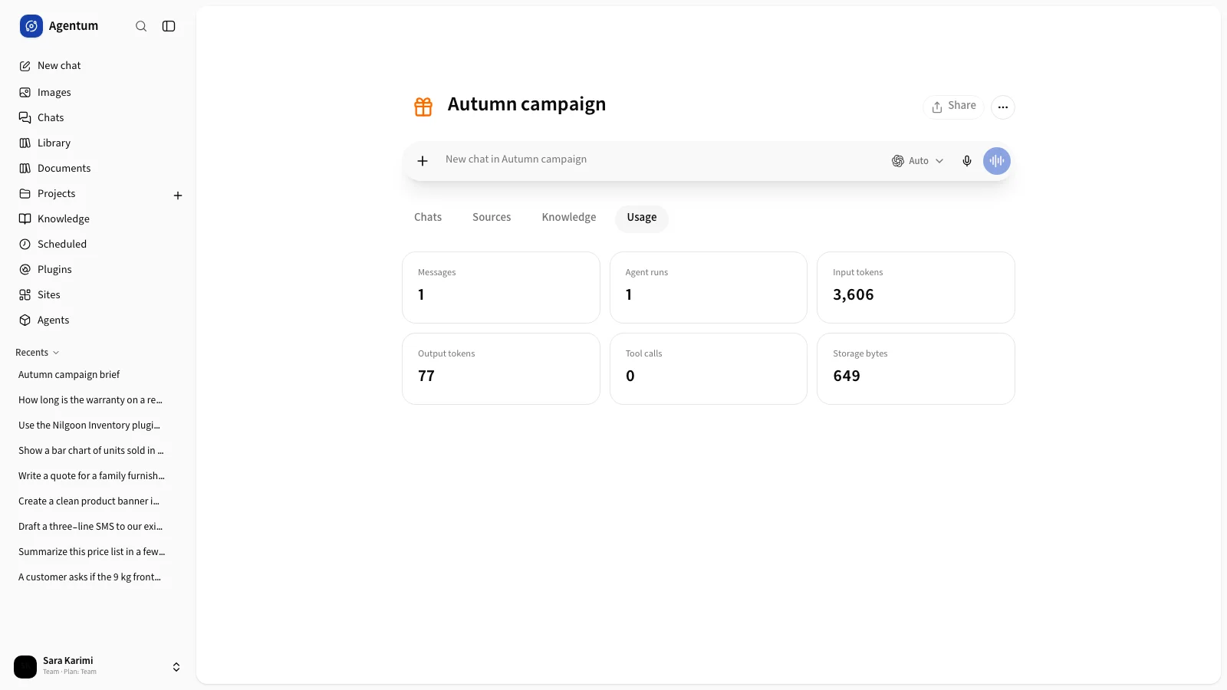The height and width of the screenshot is (690, 1227).
Task: Switch to the Sources tab
Action: [x=492, y=218]
